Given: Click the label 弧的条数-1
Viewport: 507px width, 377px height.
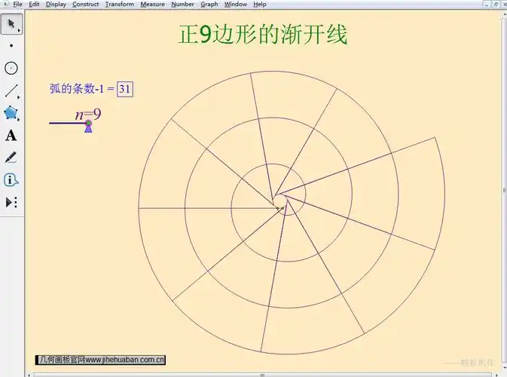Looking at the screenshot, I should pos(77,89).
